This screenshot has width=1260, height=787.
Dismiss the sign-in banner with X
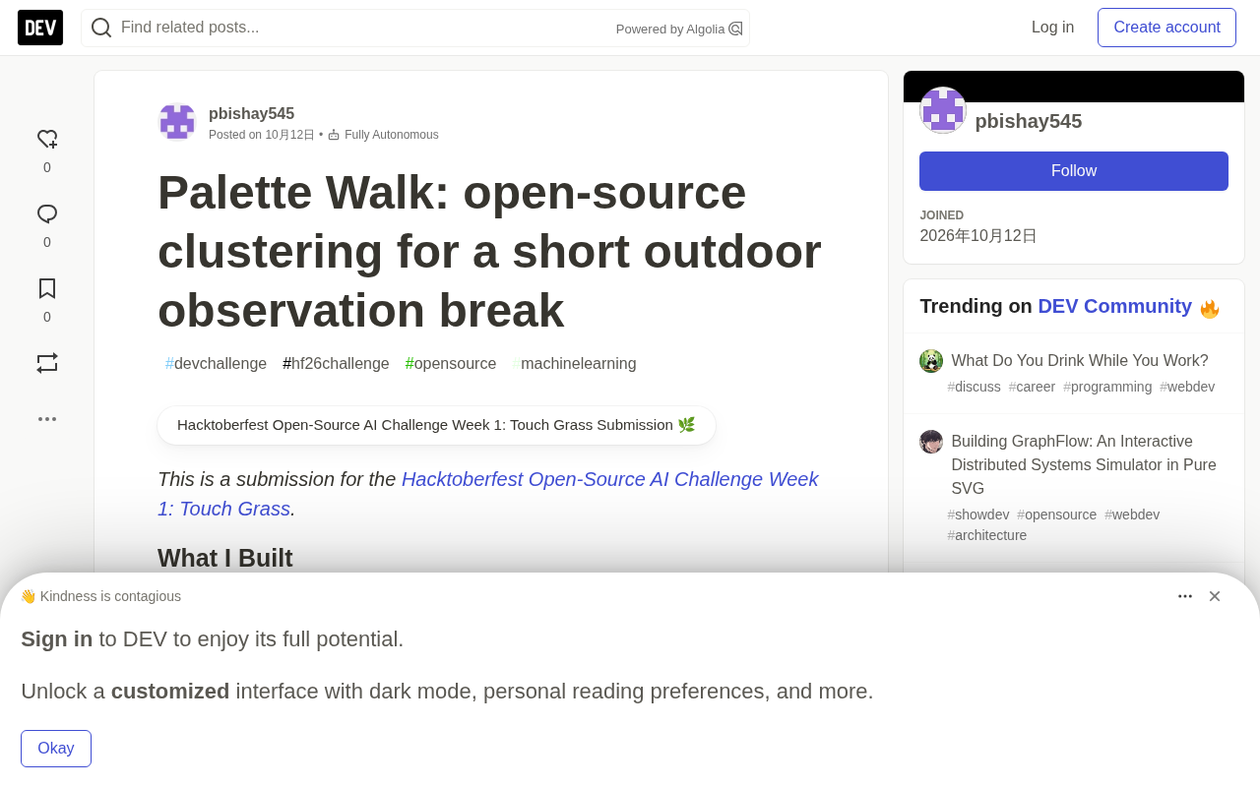coord(1215,596)
